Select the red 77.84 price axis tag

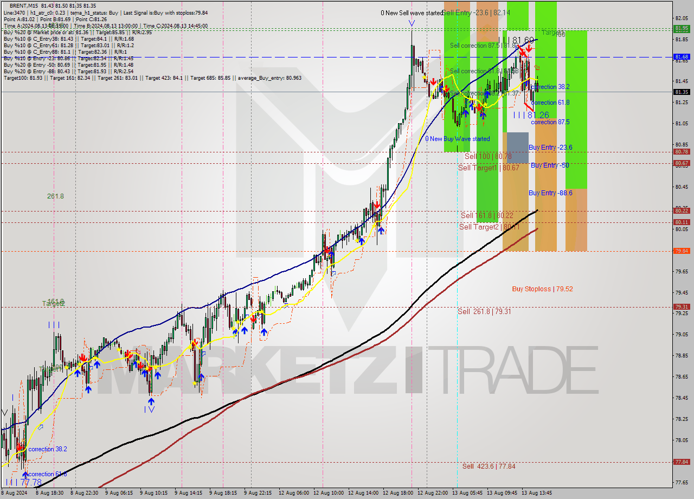(x=682, y=462)
